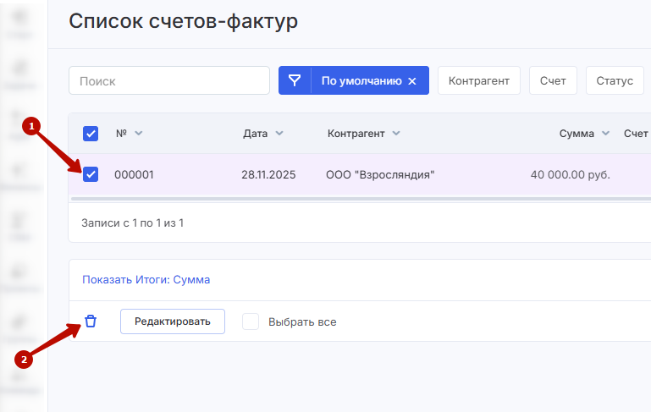The image size is (651, 412).
Task: Remove the По умолчанию filter with ×
Action: tap(412, 81)
